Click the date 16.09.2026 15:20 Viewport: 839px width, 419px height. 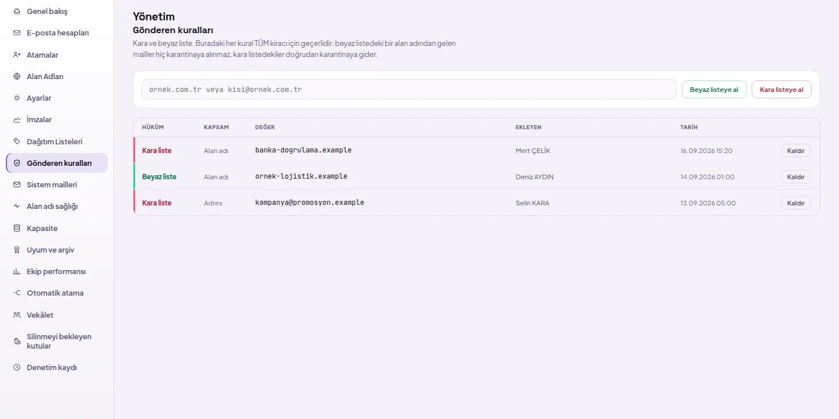[706, 151]
